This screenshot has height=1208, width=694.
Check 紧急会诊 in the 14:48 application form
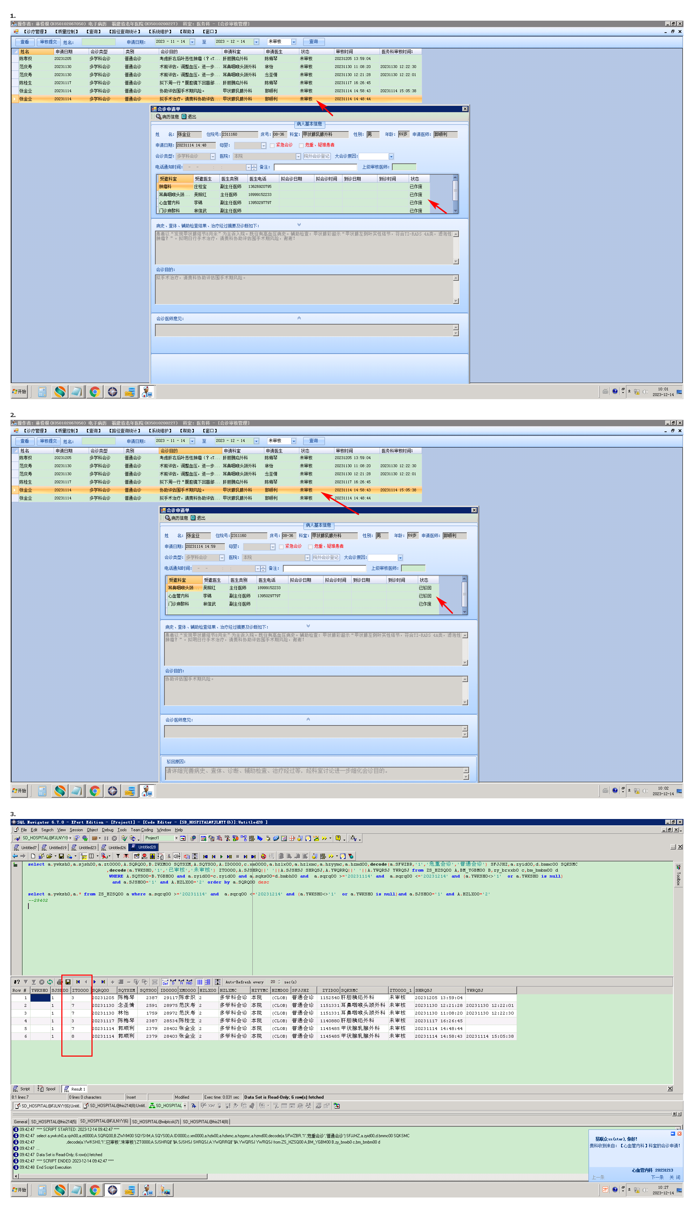(x=272, y=145)
